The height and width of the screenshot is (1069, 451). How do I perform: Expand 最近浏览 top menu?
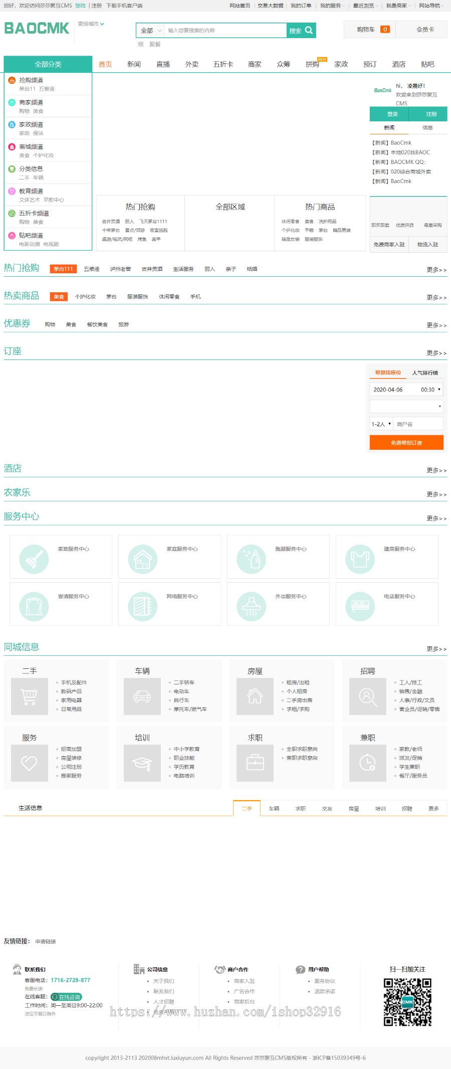(x=365, y=6)
